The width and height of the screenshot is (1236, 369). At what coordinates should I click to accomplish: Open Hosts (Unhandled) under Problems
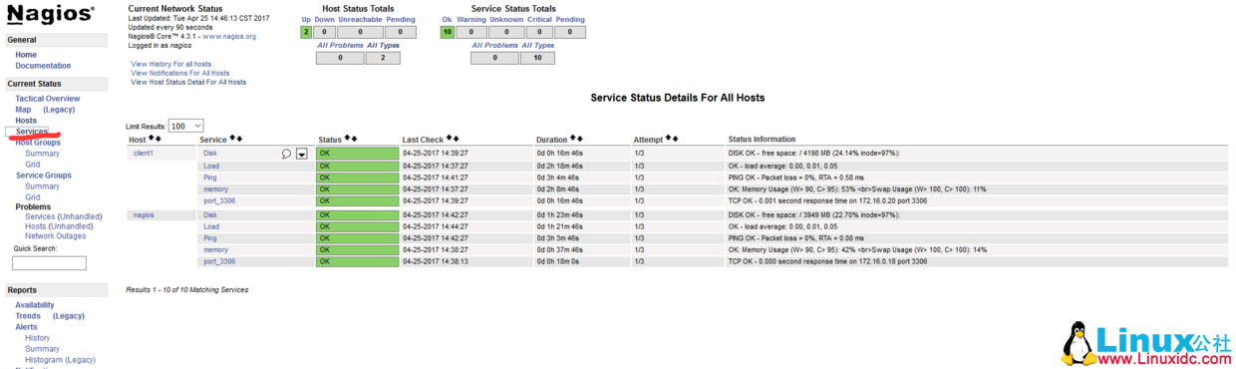(x=59, y=226)
